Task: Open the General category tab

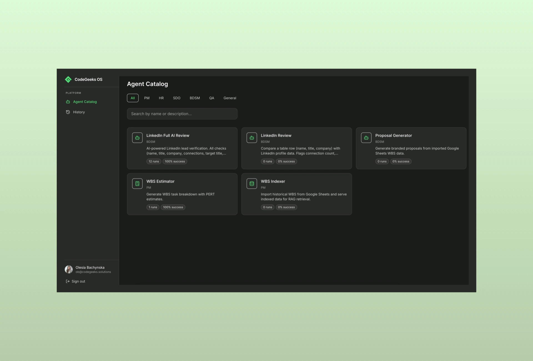Action: click(230, 98)
